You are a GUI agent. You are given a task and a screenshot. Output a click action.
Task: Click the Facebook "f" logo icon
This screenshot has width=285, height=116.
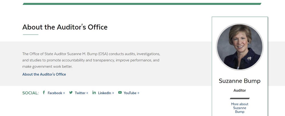(44, 93)
